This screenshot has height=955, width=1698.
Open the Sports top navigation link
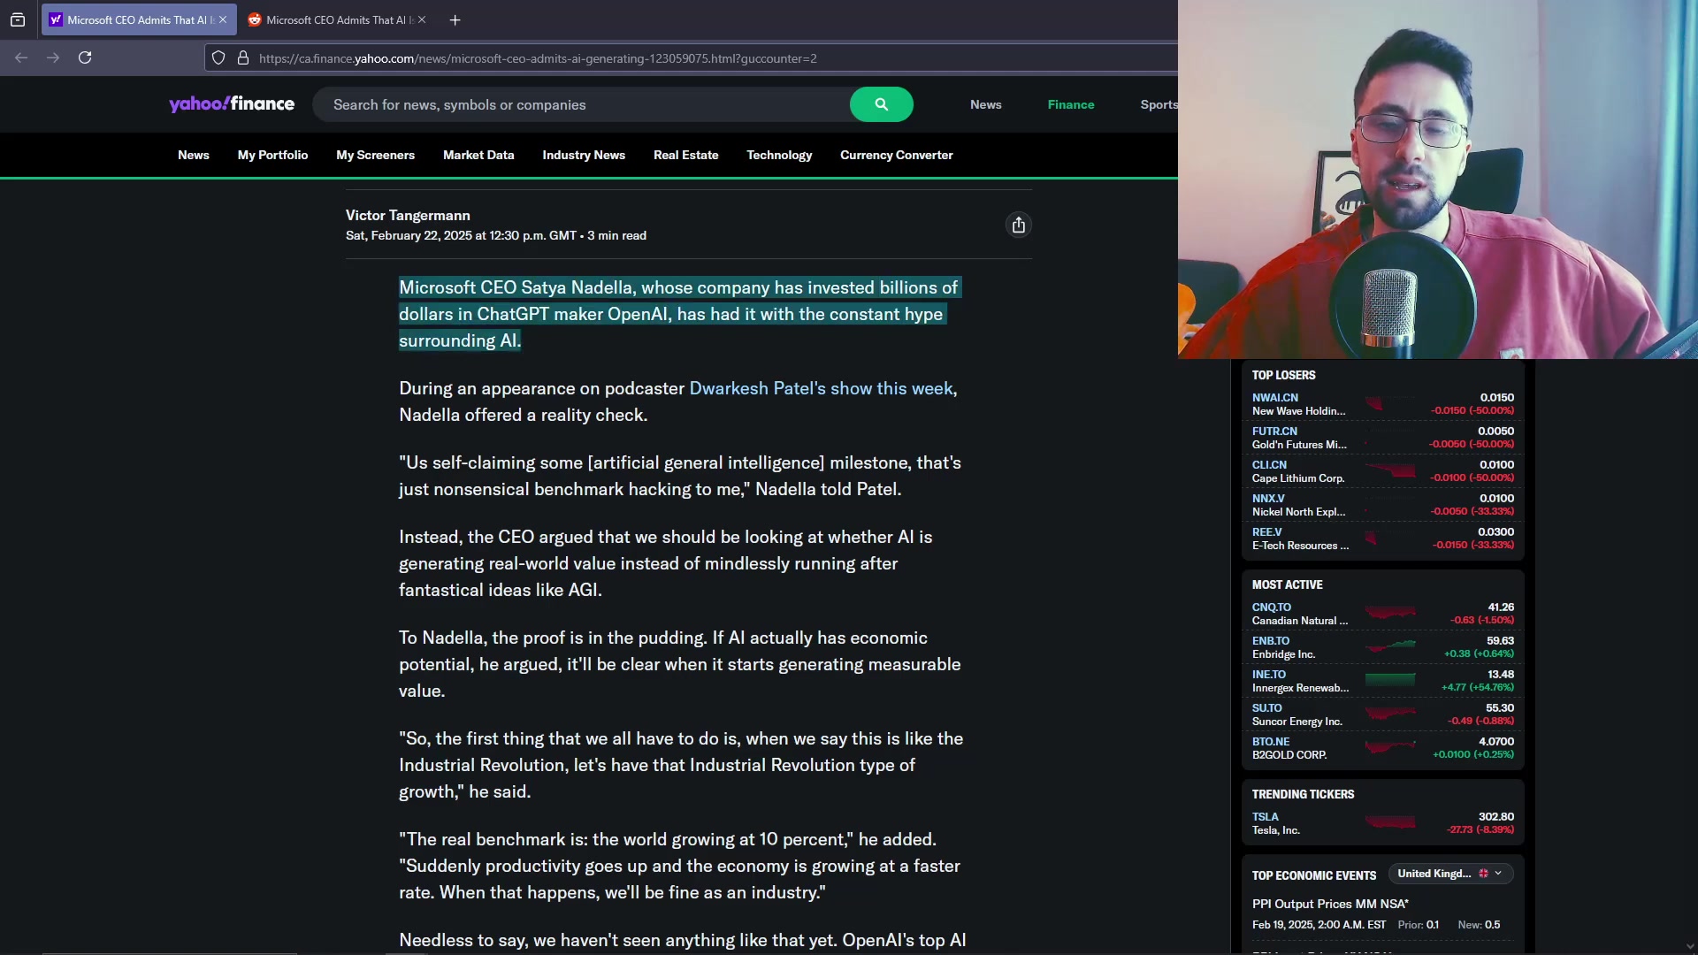click(x=1159, y=104)
